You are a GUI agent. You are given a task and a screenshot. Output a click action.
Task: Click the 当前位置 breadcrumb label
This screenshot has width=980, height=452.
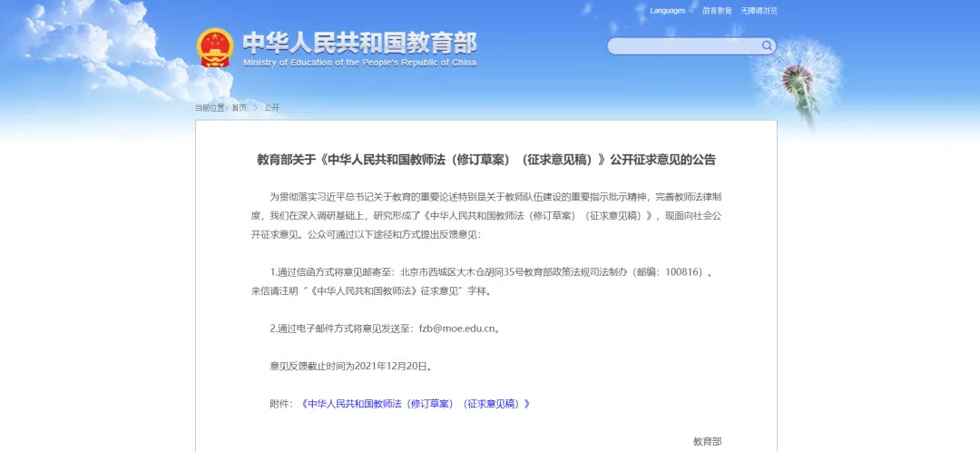pyautogui.click(x=210, y=107)
